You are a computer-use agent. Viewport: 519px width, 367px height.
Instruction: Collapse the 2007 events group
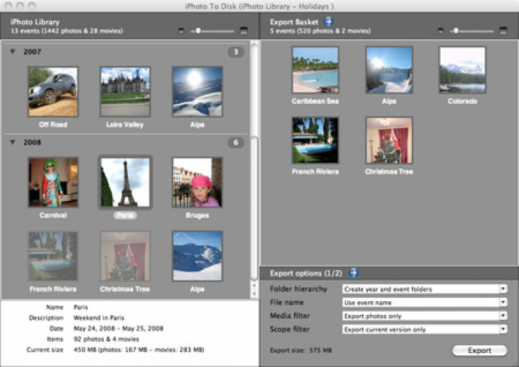(x=12, y=51)
